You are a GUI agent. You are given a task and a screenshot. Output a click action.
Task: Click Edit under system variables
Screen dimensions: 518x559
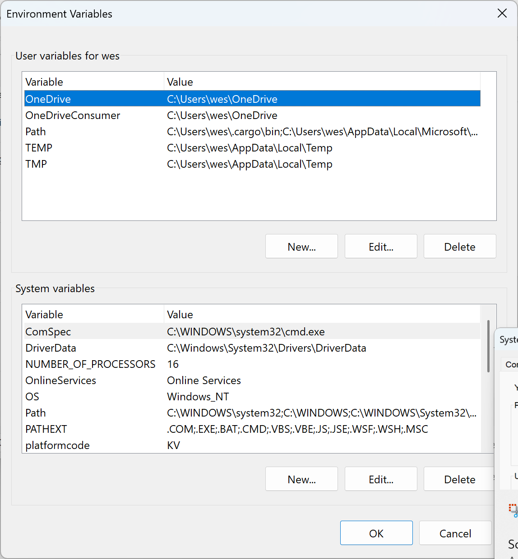coord(381,479)
